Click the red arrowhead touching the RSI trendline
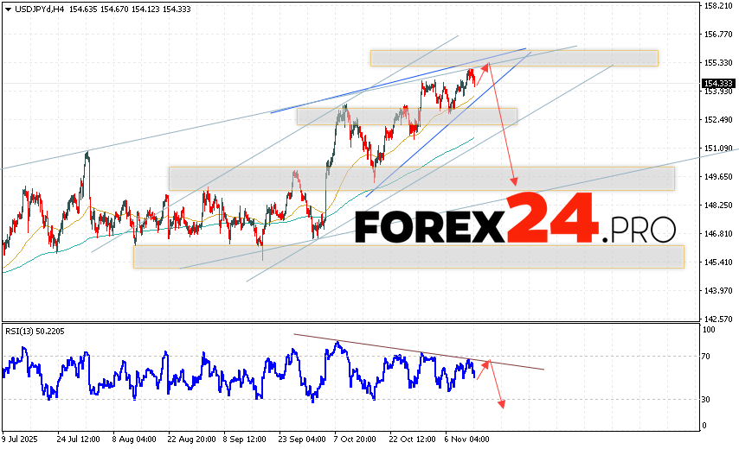Viewport: 739px width, 449px height. [x=486, y=364]
